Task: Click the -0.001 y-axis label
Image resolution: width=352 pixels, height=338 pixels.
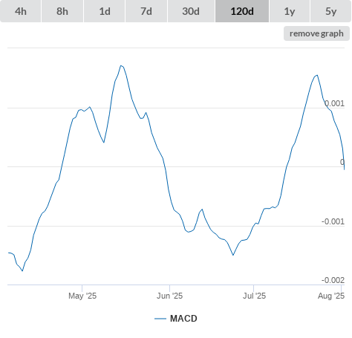Action: (333, 221)
